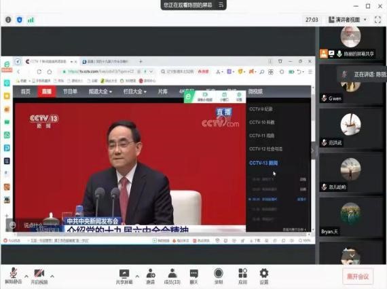Open the 应用 apps icon
Image resolution: width=387 pixels, height=289 pixels.
[x=242, y=273]
